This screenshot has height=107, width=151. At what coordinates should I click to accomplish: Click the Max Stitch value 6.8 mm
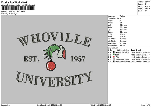[123, 39]
